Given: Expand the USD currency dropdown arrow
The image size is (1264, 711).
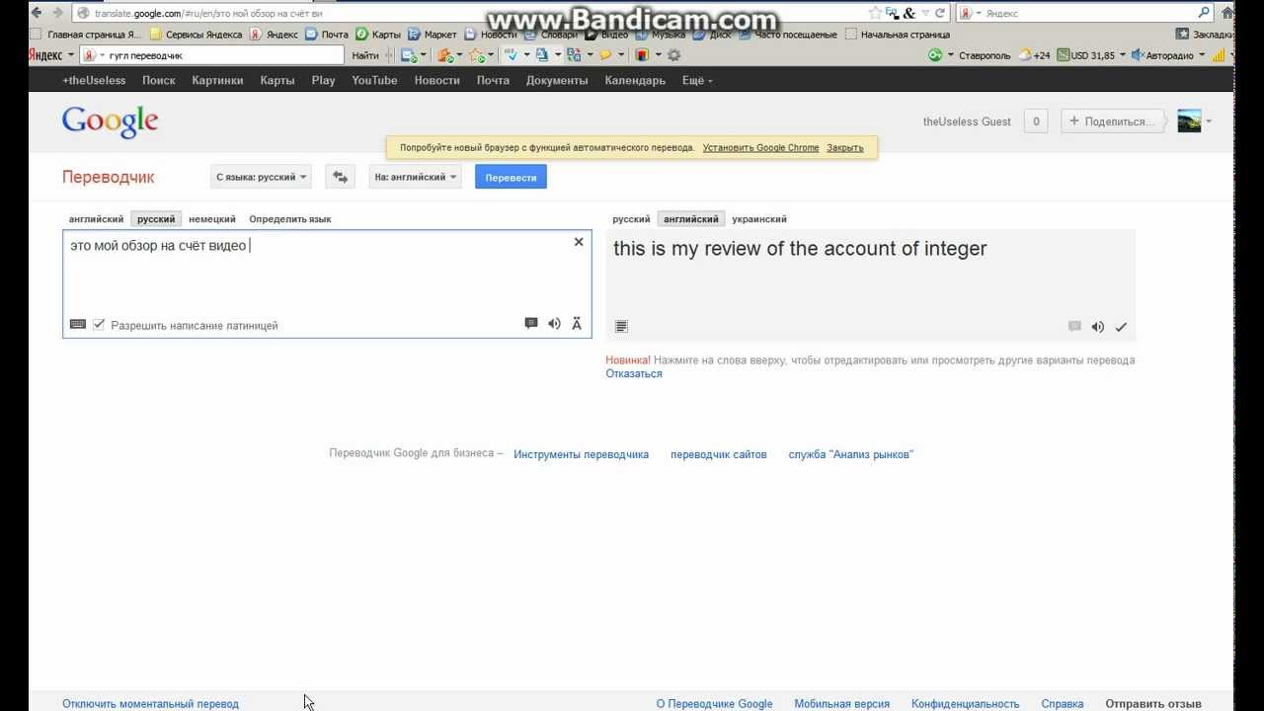Looking at the screenshot, I should point(1123,55).
